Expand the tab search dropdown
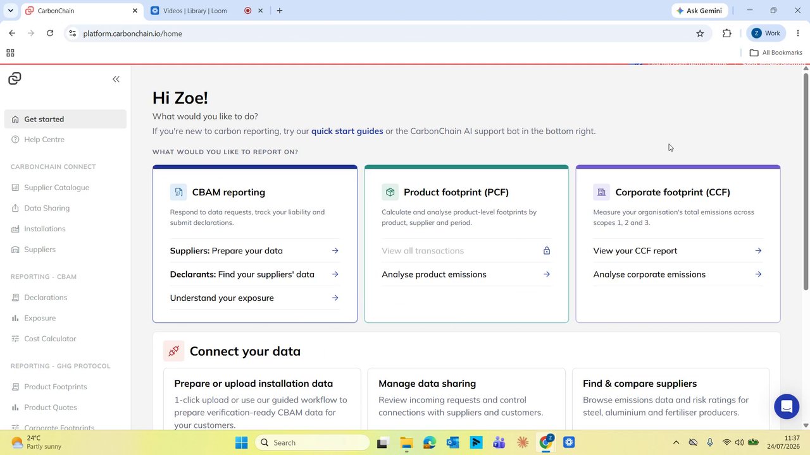This screenshot has height=455, width=810. [x=10, y=11]
